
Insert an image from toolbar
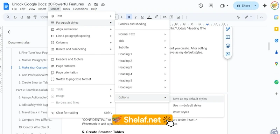[178, 17]
